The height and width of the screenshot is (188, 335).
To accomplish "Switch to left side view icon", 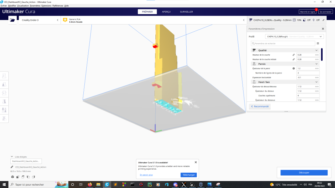I will point(28,177).
